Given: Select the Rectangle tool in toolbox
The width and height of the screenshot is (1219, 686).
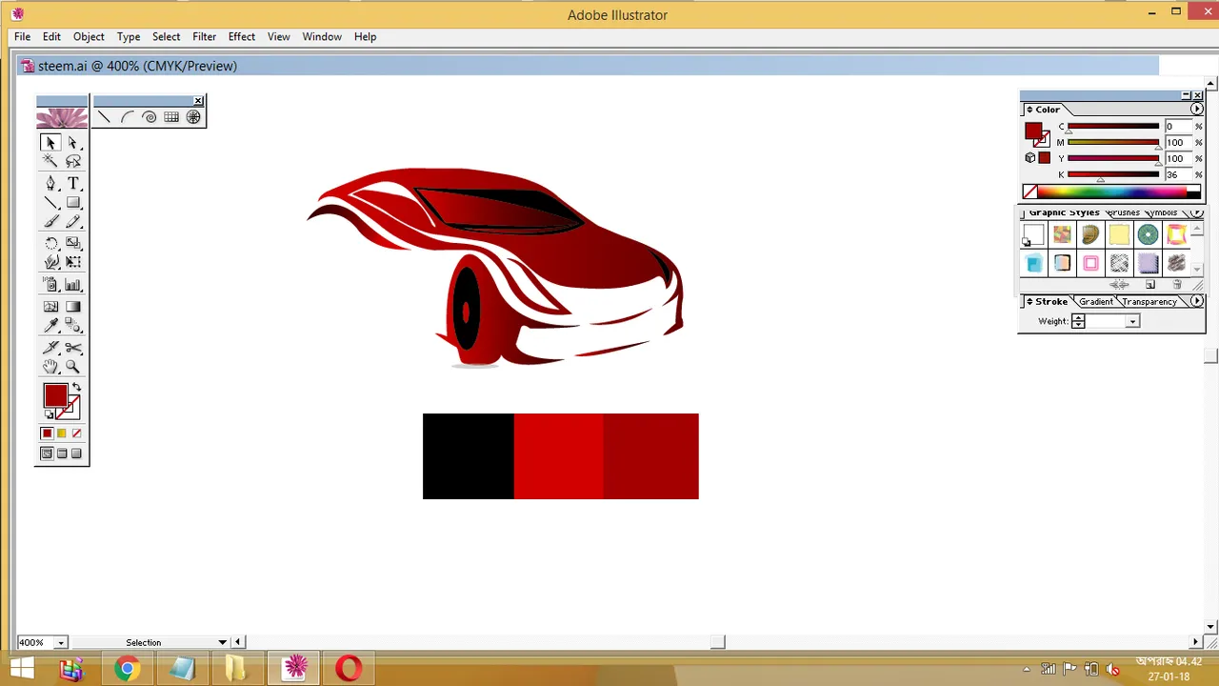Looking at the screenshot, I should coord(72,203).
